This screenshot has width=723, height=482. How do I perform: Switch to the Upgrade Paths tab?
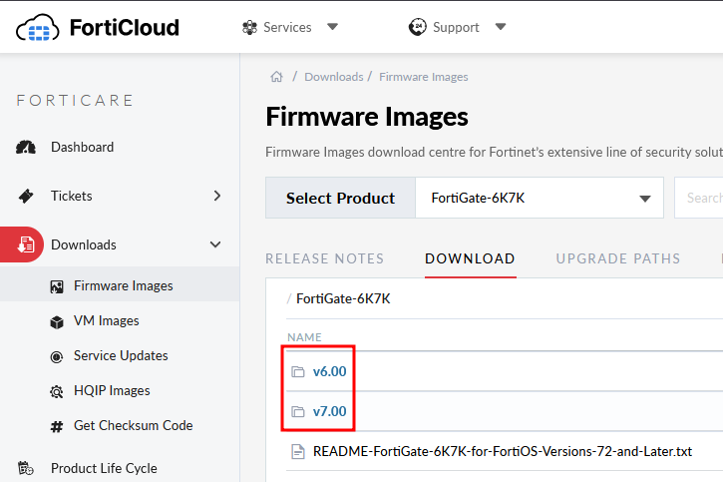(617, 258)
